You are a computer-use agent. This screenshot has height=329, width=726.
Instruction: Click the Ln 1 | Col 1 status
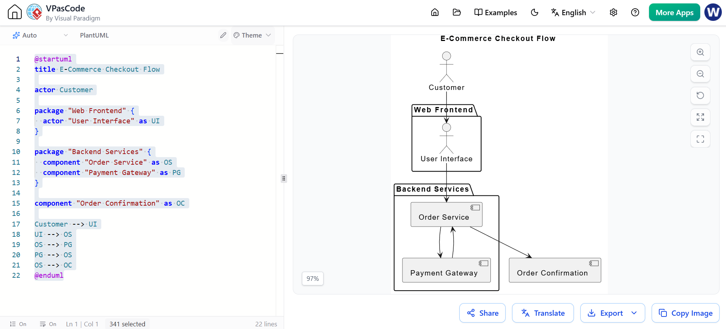point(82,324)
